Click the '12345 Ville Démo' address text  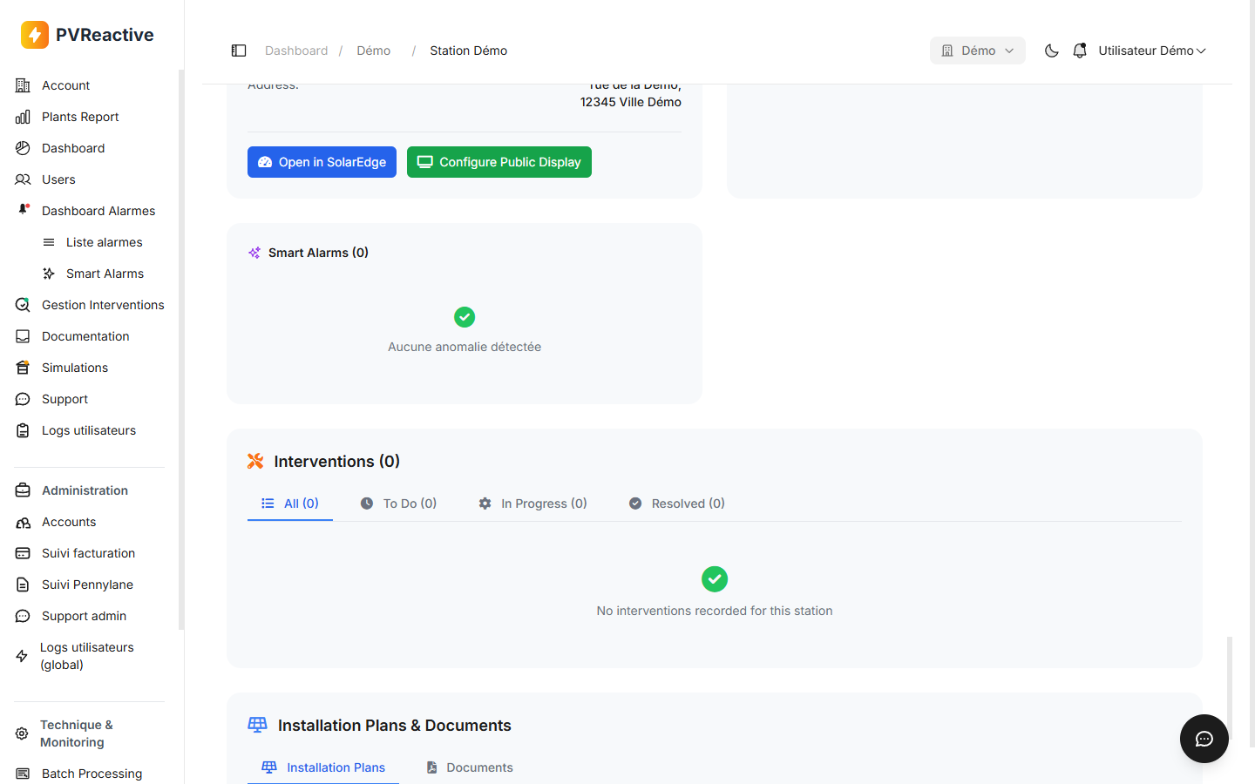[631, 102]
